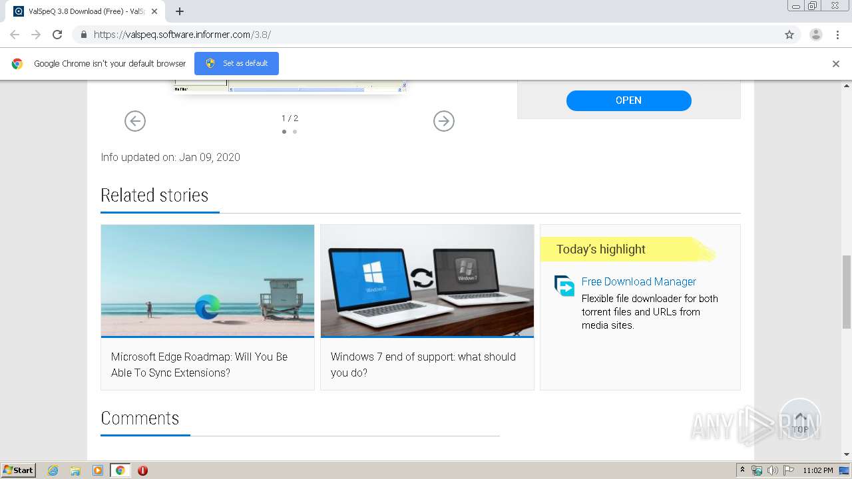Viewport: 852px width, 479px height.
Task: Reload the page with the refresh icon
Action: click(57, 35)
